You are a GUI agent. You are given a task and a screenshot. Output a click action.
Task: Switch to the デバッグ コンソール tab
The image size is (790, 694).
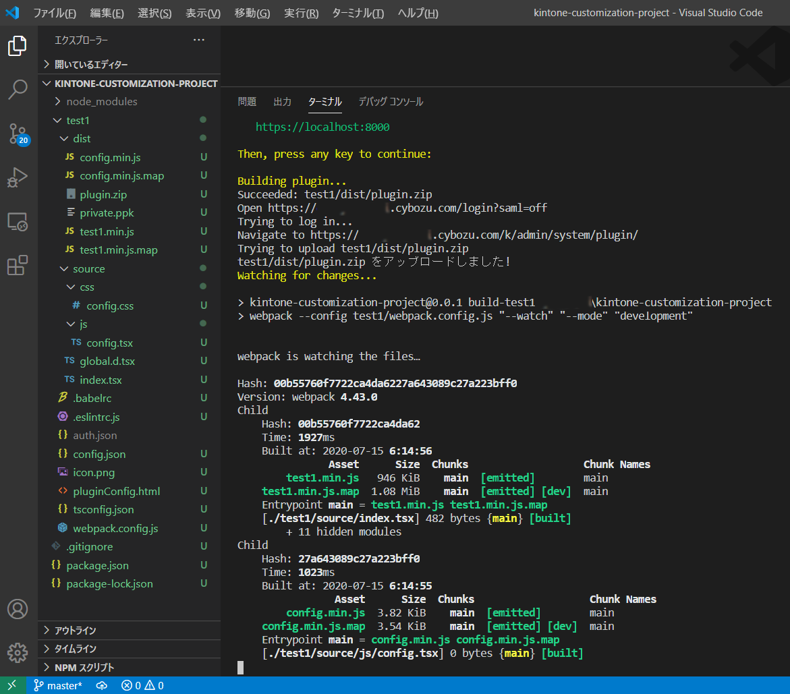pyautogui.click(x=391, y=102)
